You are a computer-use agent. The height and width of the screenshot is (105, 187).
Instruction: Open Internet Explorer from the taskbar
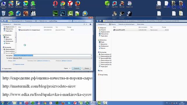[x=8, y=103]
